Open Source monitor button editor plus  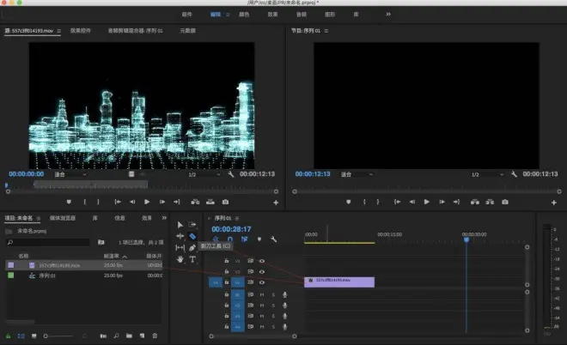276,203
